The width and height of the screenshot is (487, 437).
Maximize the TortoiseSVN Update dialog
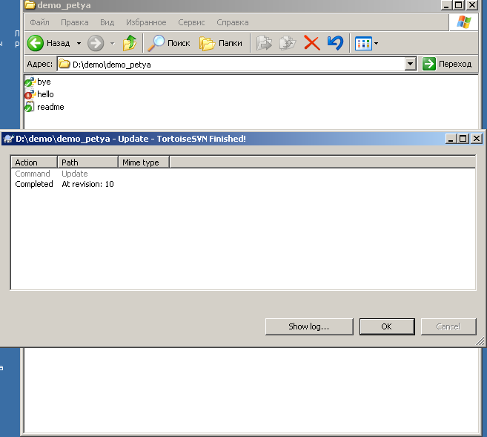[x=463, y=138]
